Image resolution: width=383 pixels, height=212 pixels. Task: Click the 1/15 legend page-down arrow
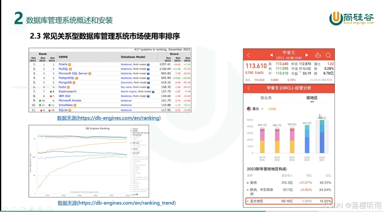tap(137, 195)
